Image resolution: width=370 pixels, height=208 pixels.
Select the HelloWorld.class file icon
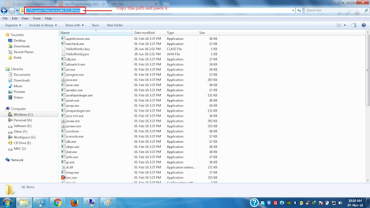coord(63,49)
